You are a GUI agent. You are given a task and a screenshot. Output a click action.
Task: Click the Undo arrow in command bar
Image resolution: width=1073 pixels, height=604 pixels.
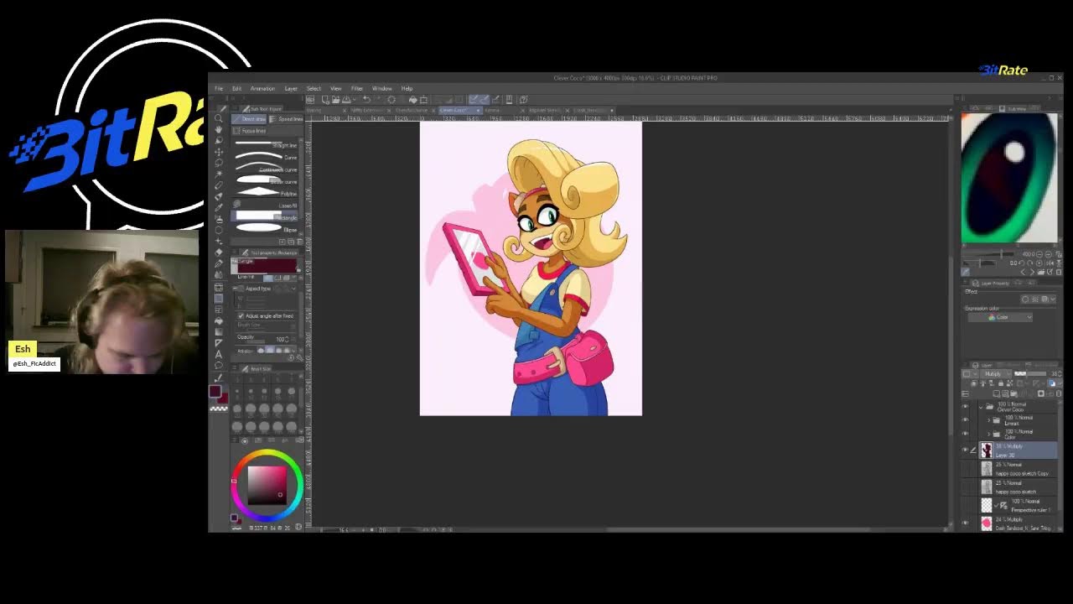(366, 99)
